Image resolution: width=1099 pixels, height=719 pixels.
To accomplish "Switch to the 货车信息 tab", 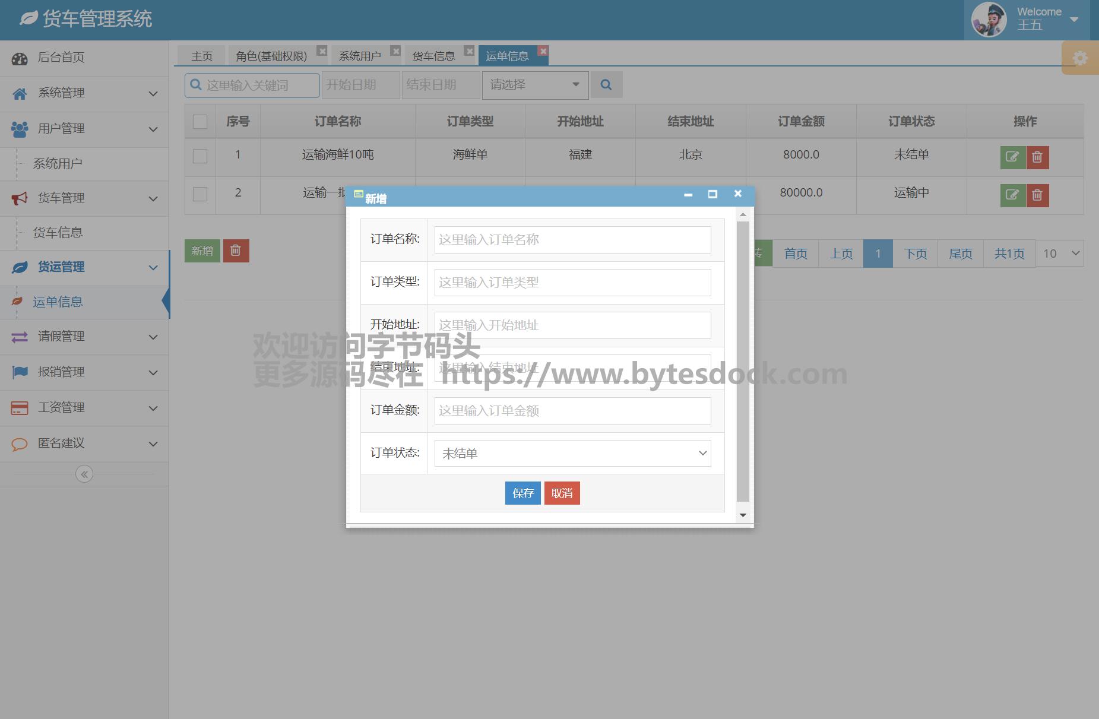I will click(433, 56).
